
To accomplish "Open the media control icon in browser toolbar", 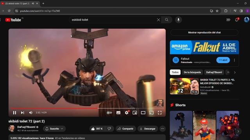I will point(235,11).
